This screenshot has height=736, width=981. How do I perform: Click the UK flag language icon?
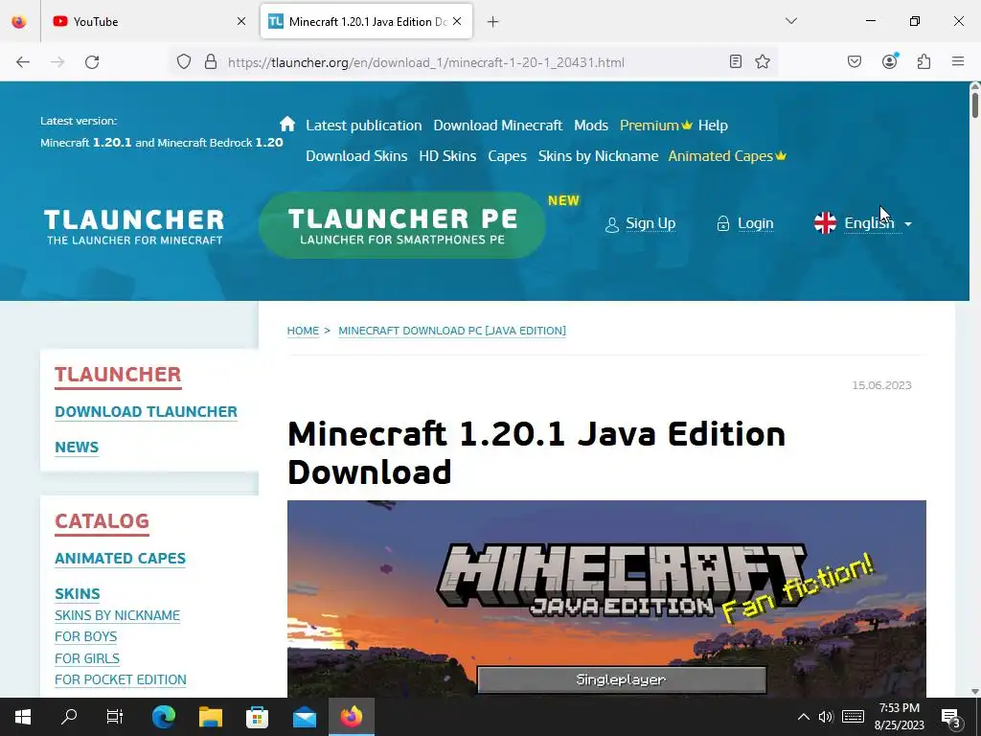[x=825, y=222]
